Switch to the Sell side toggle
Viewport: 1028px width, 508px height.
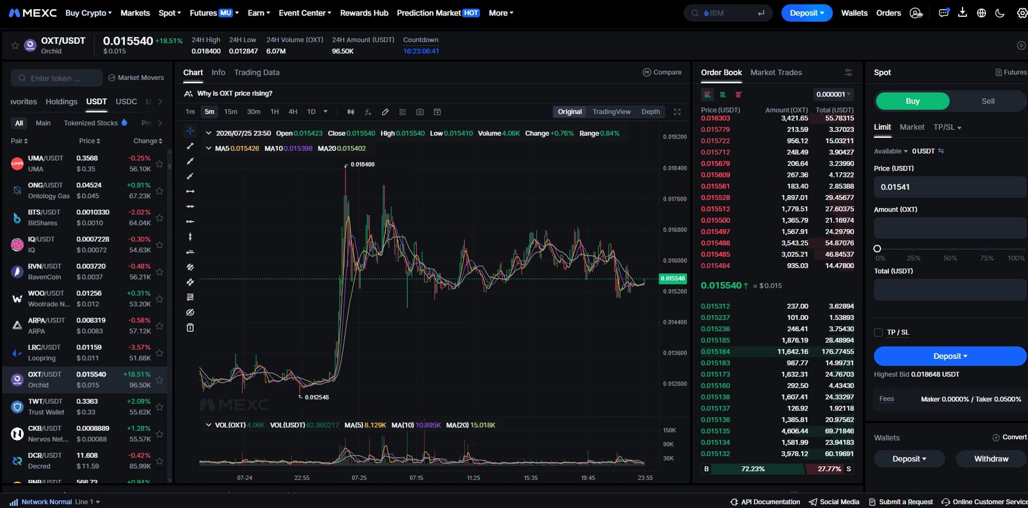(x=988, y=101)
